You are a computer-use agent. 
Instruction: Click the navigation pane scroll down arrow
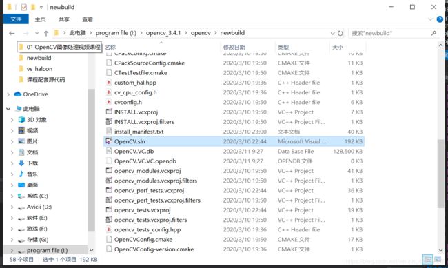click(x=91, y=250)
